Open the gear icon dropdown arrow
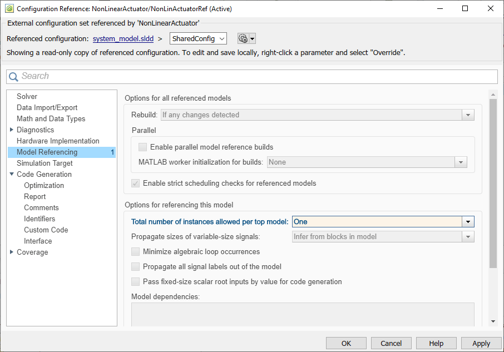This screenshot has height=352, width=504. click(253, 38)
